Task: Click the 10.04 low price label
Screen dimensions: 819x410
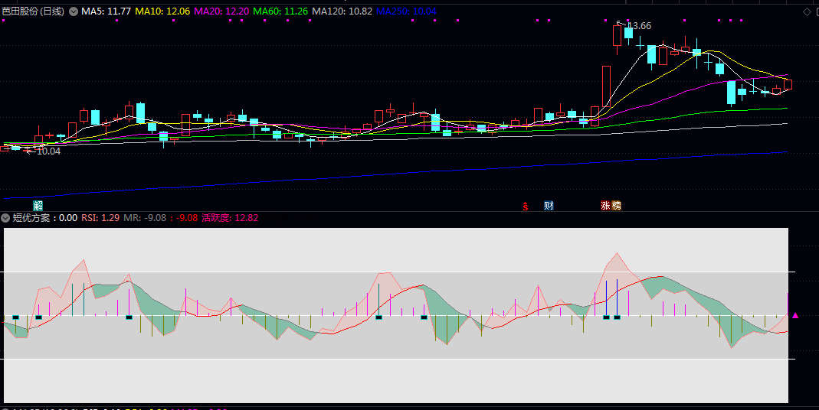Action: (x=48, y=151)
